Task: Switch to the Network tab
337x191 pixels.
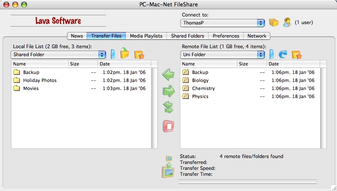Action: 257,36
